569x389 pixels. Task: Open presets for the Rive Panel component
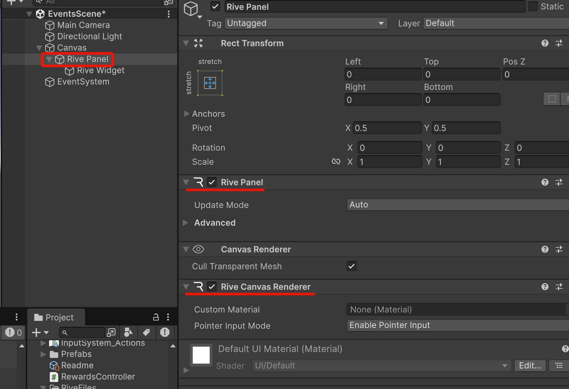pyautogui.click(x=559, y=182)
